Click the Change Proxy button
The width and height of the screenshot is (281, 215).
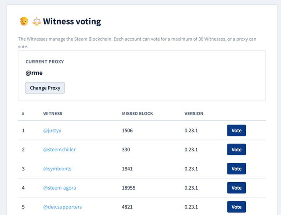45,88
